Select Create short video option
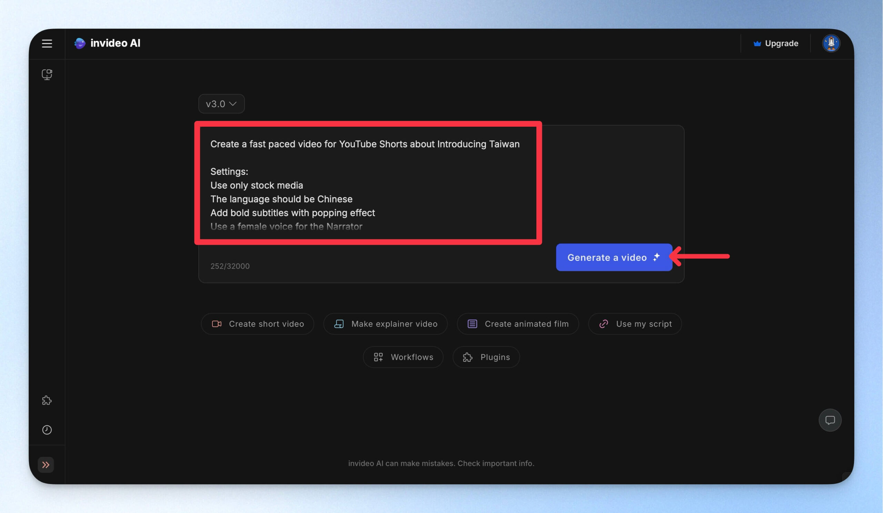Image resolution: width=883 pixels, height=513 pixels. click(x=258, y=324)
